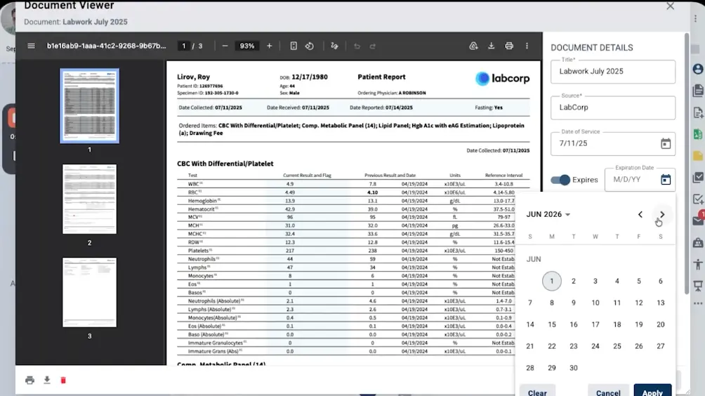Select June 1 in the calendar
705x396 pixels.
click(x=552, y=281)
